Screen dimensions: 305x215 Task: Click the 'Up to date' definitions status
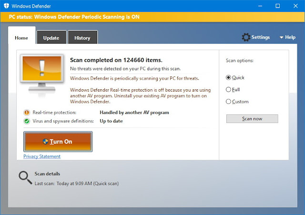pyautogui.click(x=111, y=121)
